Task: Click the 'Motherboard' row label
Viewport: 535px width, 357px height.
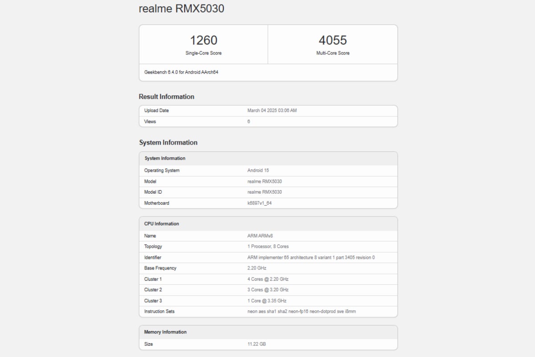Action: pyautogui.click(x=157, y=203)
